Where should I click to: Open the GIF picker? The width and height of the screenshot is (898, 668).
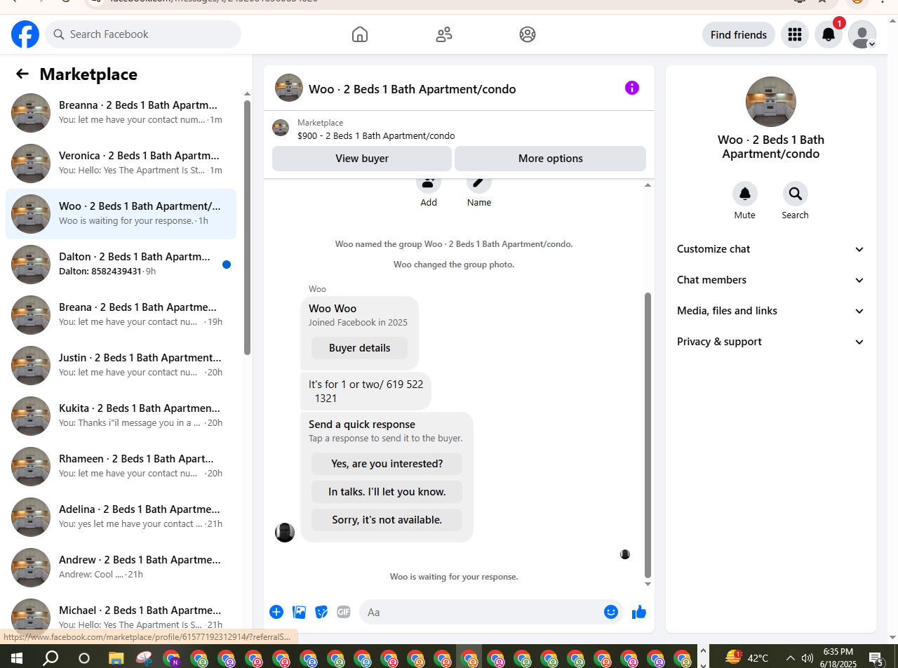(343, 612)
